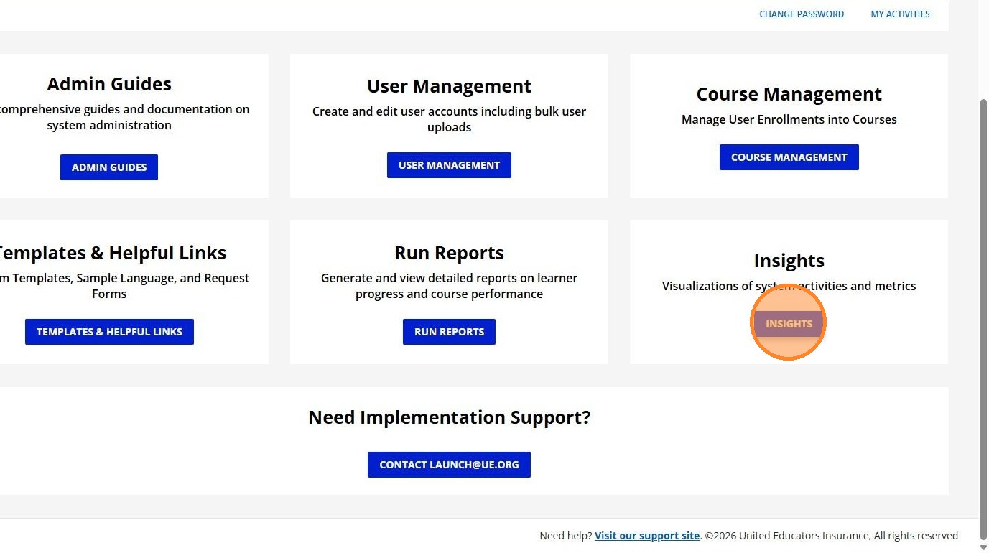The width and height of the screenshot is (989, 553).
Task: Click the scrollbar down arrow
Action: 983,547
